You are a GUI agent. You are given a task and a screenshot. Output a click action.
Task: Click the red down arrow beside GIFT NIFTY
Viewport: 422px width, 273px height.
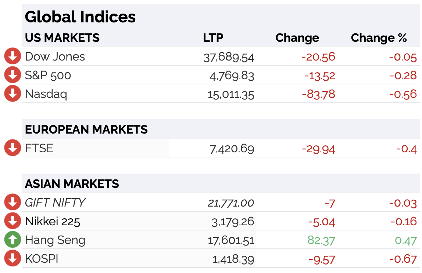(x=12, y=202)
